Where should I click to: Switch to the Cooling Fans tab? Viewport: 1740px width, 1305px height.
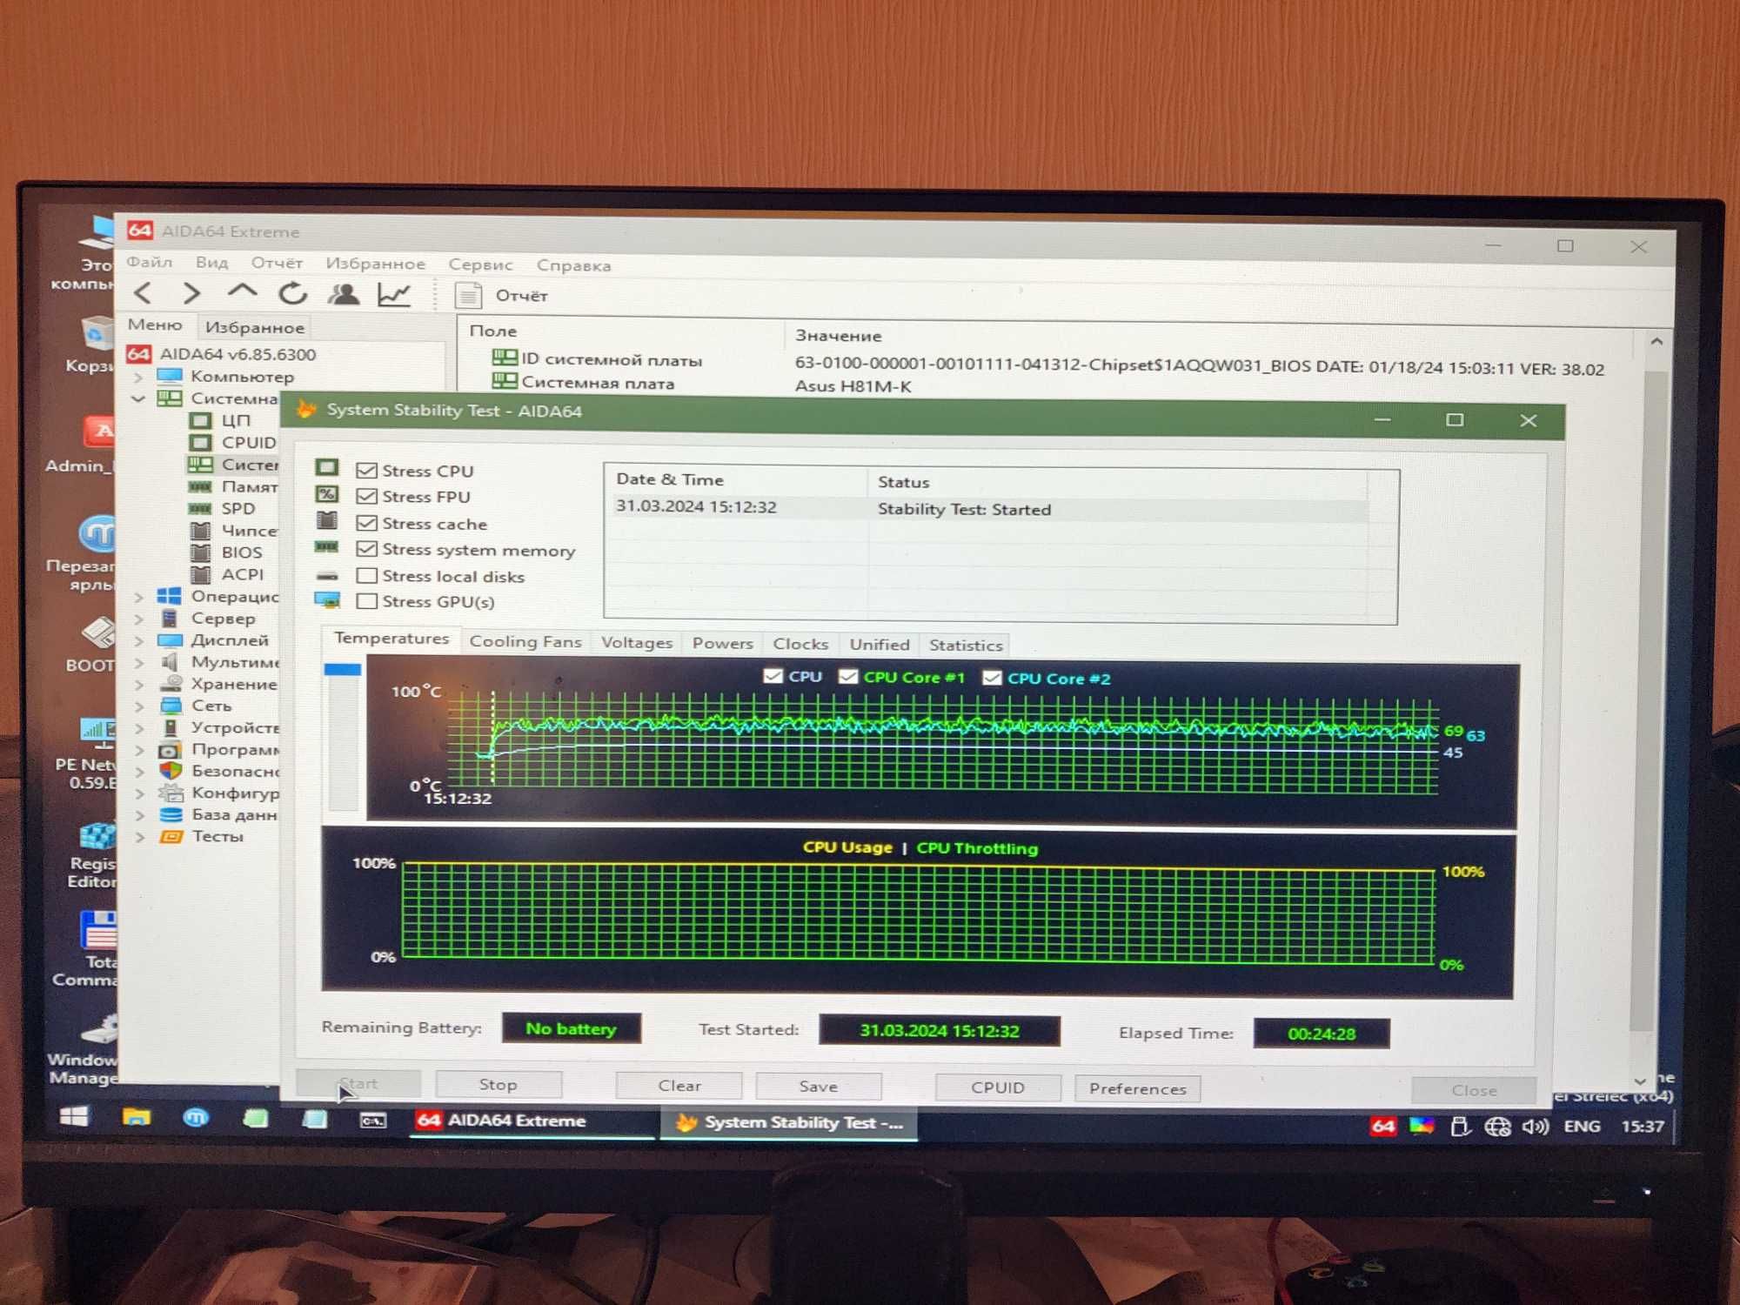[525, 642]
